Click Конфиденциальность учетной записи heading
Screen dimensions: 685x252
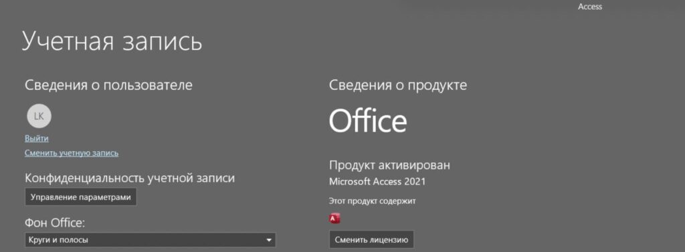(x=130, y=178)
